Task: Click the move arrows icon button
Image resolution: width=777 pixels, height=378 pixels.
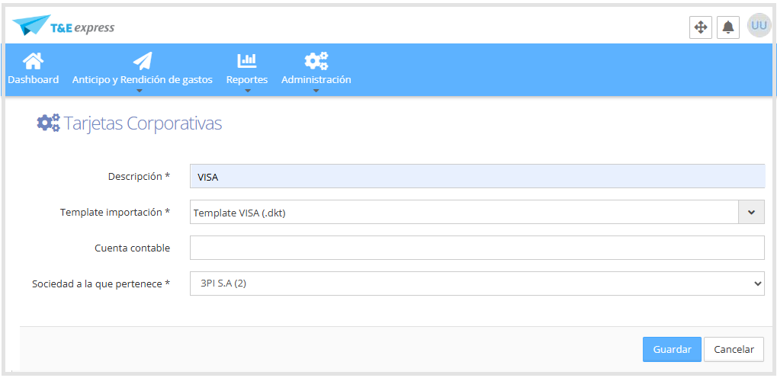Action: tap(700, 27)
